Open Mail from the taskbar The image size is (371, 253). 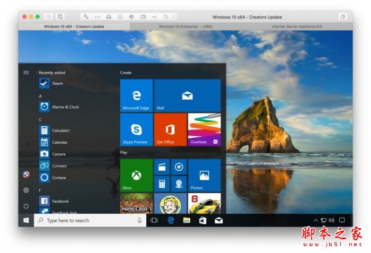(218, 221)
